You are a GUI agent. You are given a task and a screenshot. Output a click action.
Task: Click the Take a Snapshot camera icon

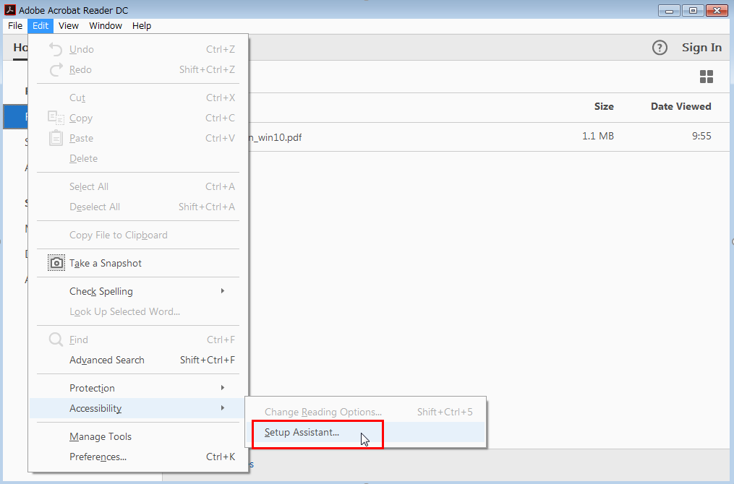pyautogui.click(x=56, y=263)
